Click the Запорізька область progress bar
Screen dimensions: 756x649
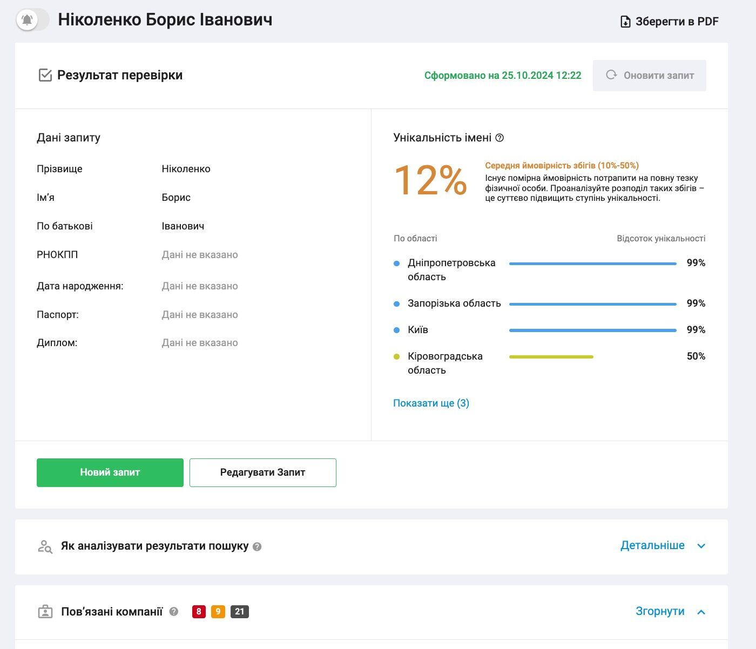593,304
